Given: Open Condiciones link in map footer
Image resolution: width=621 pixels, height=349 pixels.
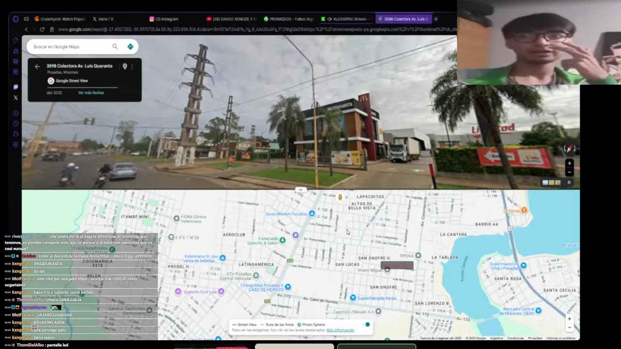Looking at the screenshot, I should pyautogui.click(x=515, y=338).
